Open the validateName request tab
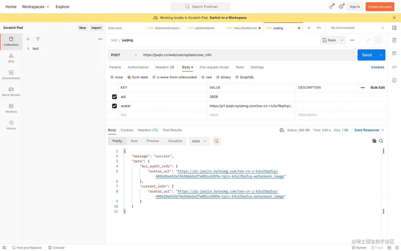 (x=204, y=28)
